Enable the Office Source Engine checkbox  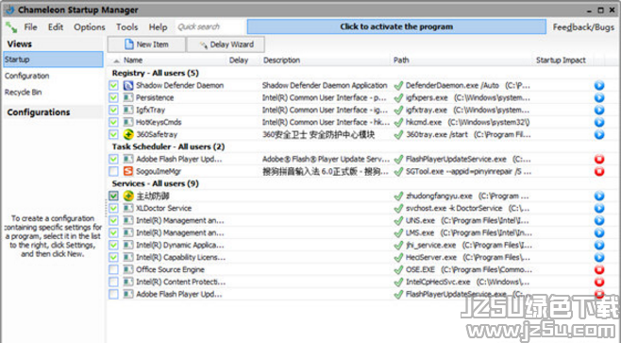click(113, 269)
